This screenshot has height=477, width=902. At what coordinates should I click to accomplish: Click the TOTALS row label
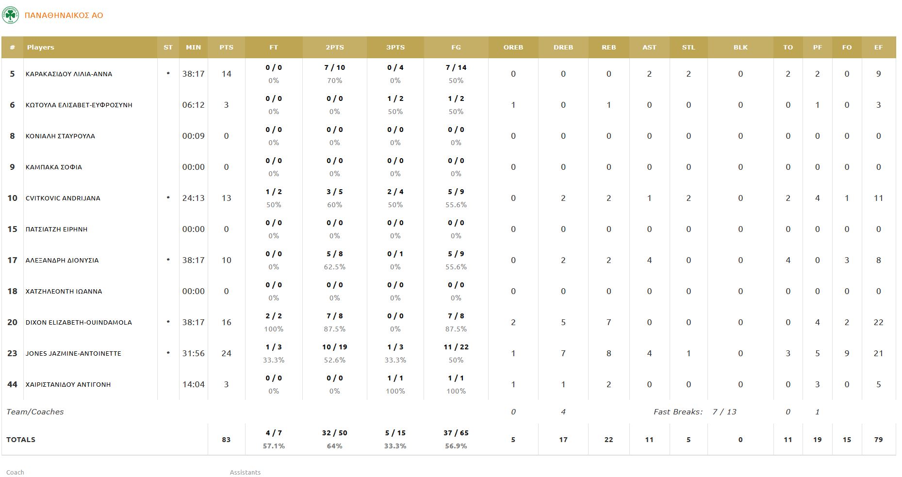pos(21,440)
